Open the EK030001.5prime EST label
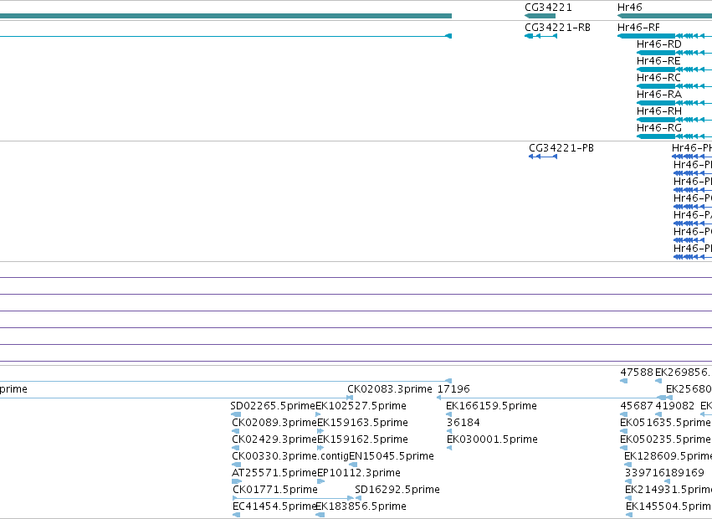This screenshot has width=712, height=519. pos(492,439)
